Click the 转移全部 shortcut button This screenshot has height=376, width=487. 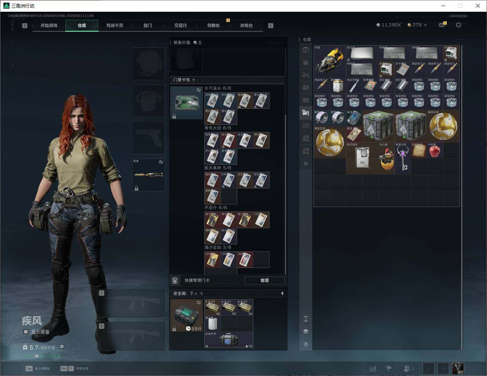pyautogui.click(x=75, y=368)
